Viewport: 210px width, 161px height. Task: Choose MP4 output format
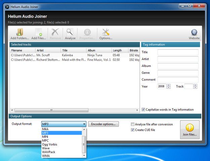pos(62,137)
